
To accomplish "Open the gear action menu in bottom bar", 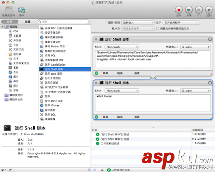I will click(x=3, y=170).
